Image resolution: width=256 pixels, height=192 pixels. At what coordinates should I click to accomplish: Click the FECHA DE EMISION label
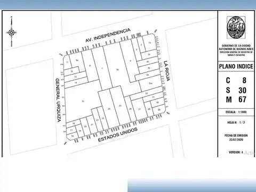pyautogui.click(x=236, y=135)
